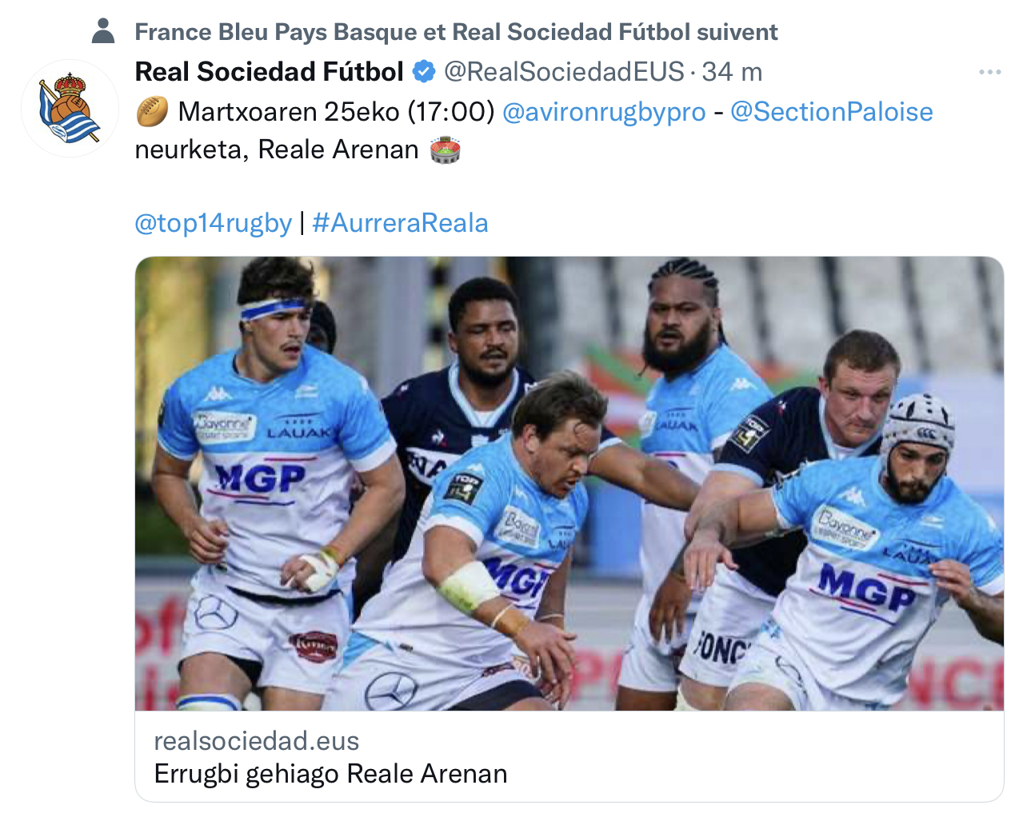The width and height of the screenshot is (1027, 821).
Task: Click the realsociedad.eus card domain
Action: point(256,741)
